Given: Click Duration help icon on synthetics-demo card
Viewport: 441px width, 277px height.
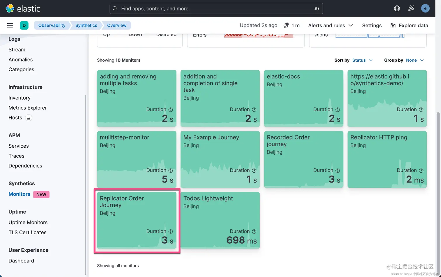Looking at the screenshot, I should pyautogui.click(x=421, y=110).
